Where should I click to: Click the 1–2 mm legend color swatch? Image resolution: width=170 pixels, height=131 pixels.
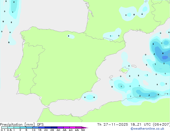(17, 128)
